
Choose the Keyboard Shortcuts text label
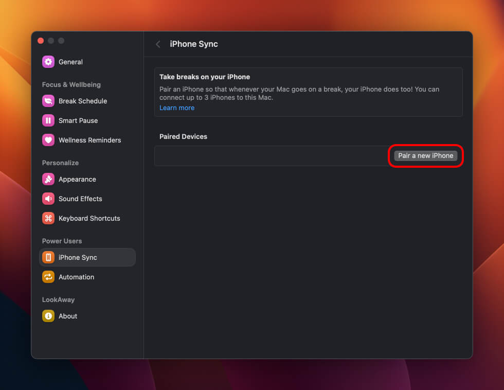[89, 218]
